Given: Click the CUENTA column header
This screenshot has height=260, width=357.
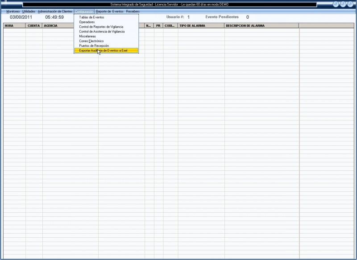Looking at the screenshot, I should click(x=34, y=26).
